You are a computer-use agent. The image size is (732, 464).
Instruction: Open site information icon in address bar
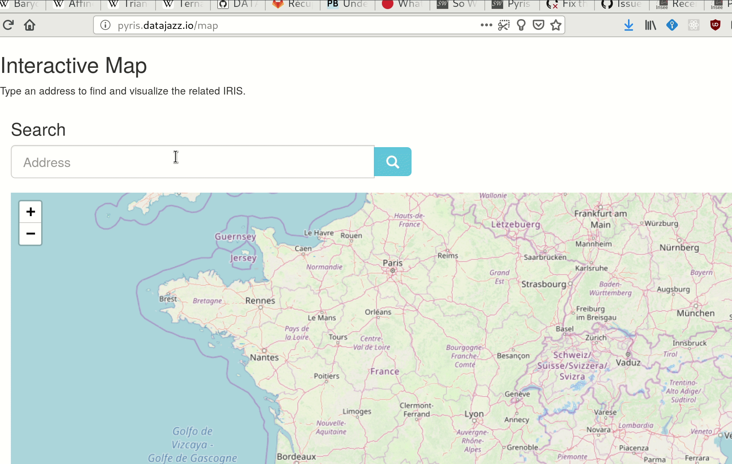pyautogui.click(x=105, y=25)
